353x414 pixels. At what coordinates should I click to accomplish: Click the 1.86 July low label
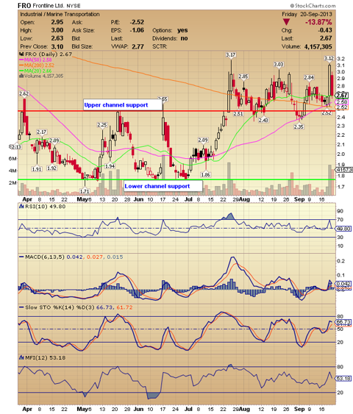pyautogui.click(x=205, y=174)
